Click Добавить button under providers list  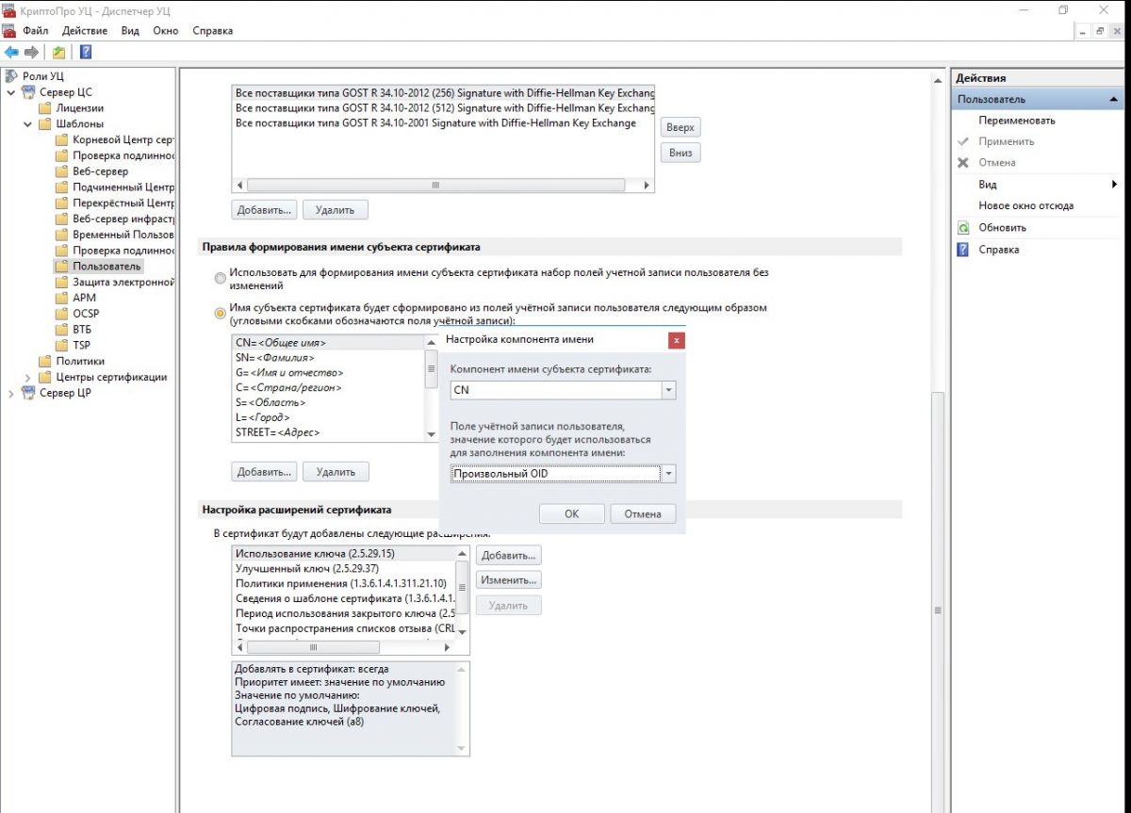click(264, 208)
